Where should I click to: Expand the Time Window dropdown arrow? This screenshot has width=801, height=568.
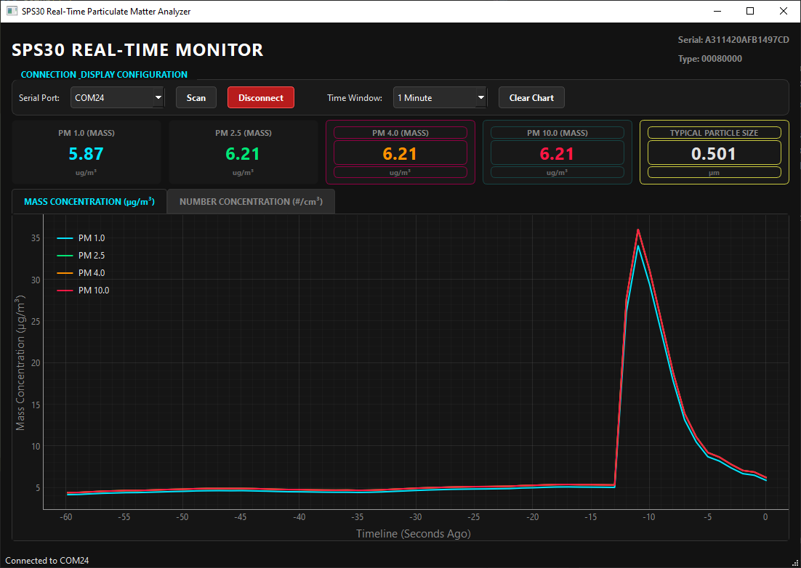(x=480, y=97)
